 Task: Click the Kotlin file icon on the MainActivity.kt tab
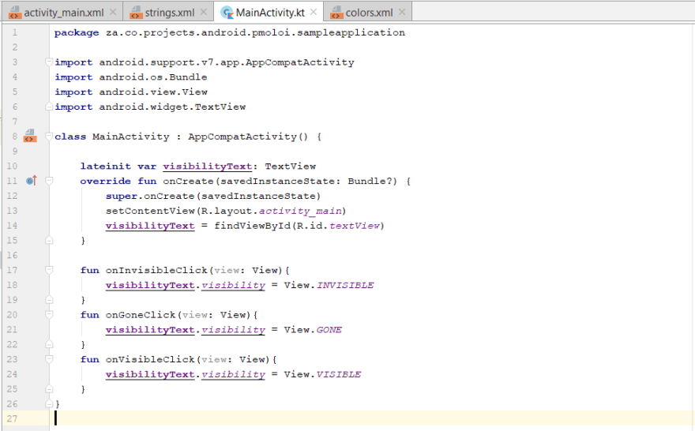227,13
